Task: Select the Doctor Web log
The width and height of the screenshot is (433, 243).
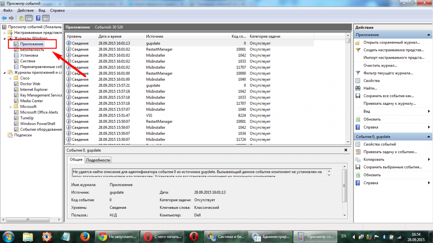Action: 30,84
